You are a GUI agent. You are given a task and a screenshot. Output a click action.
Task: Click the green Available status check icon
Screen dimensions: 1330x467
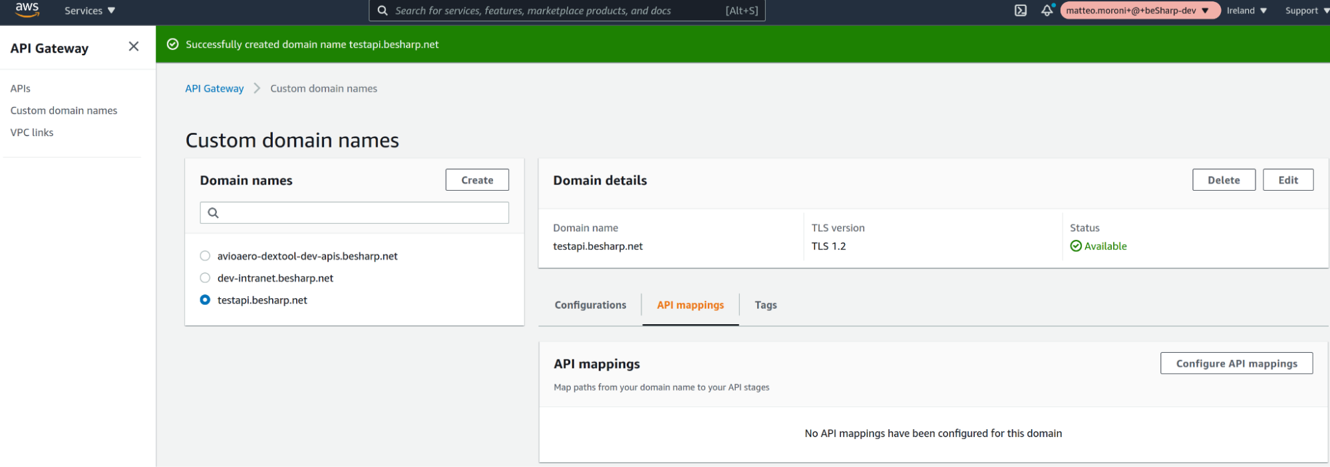coord(1076,246)
